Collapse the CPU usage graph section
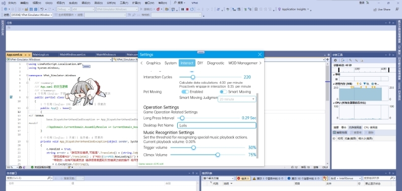 click(x=334, y=102)
